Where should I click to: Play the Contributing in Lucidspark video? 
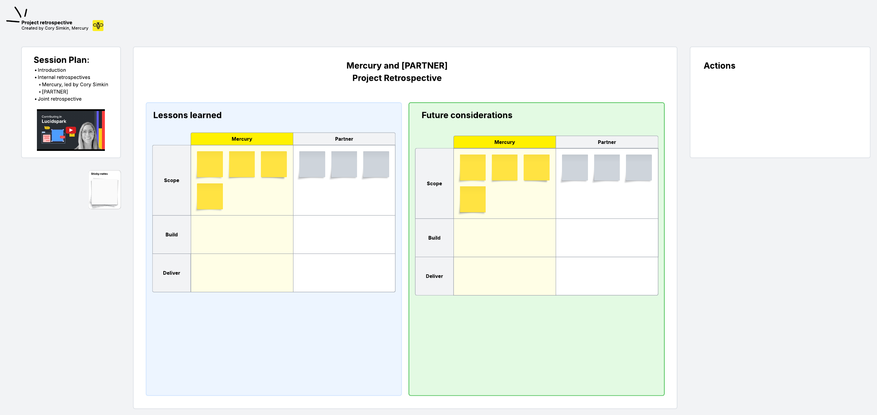click(x=71, y=130)
